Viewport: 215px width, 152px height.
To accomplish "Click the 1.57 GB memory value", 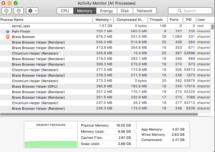I will coord(106,26).
